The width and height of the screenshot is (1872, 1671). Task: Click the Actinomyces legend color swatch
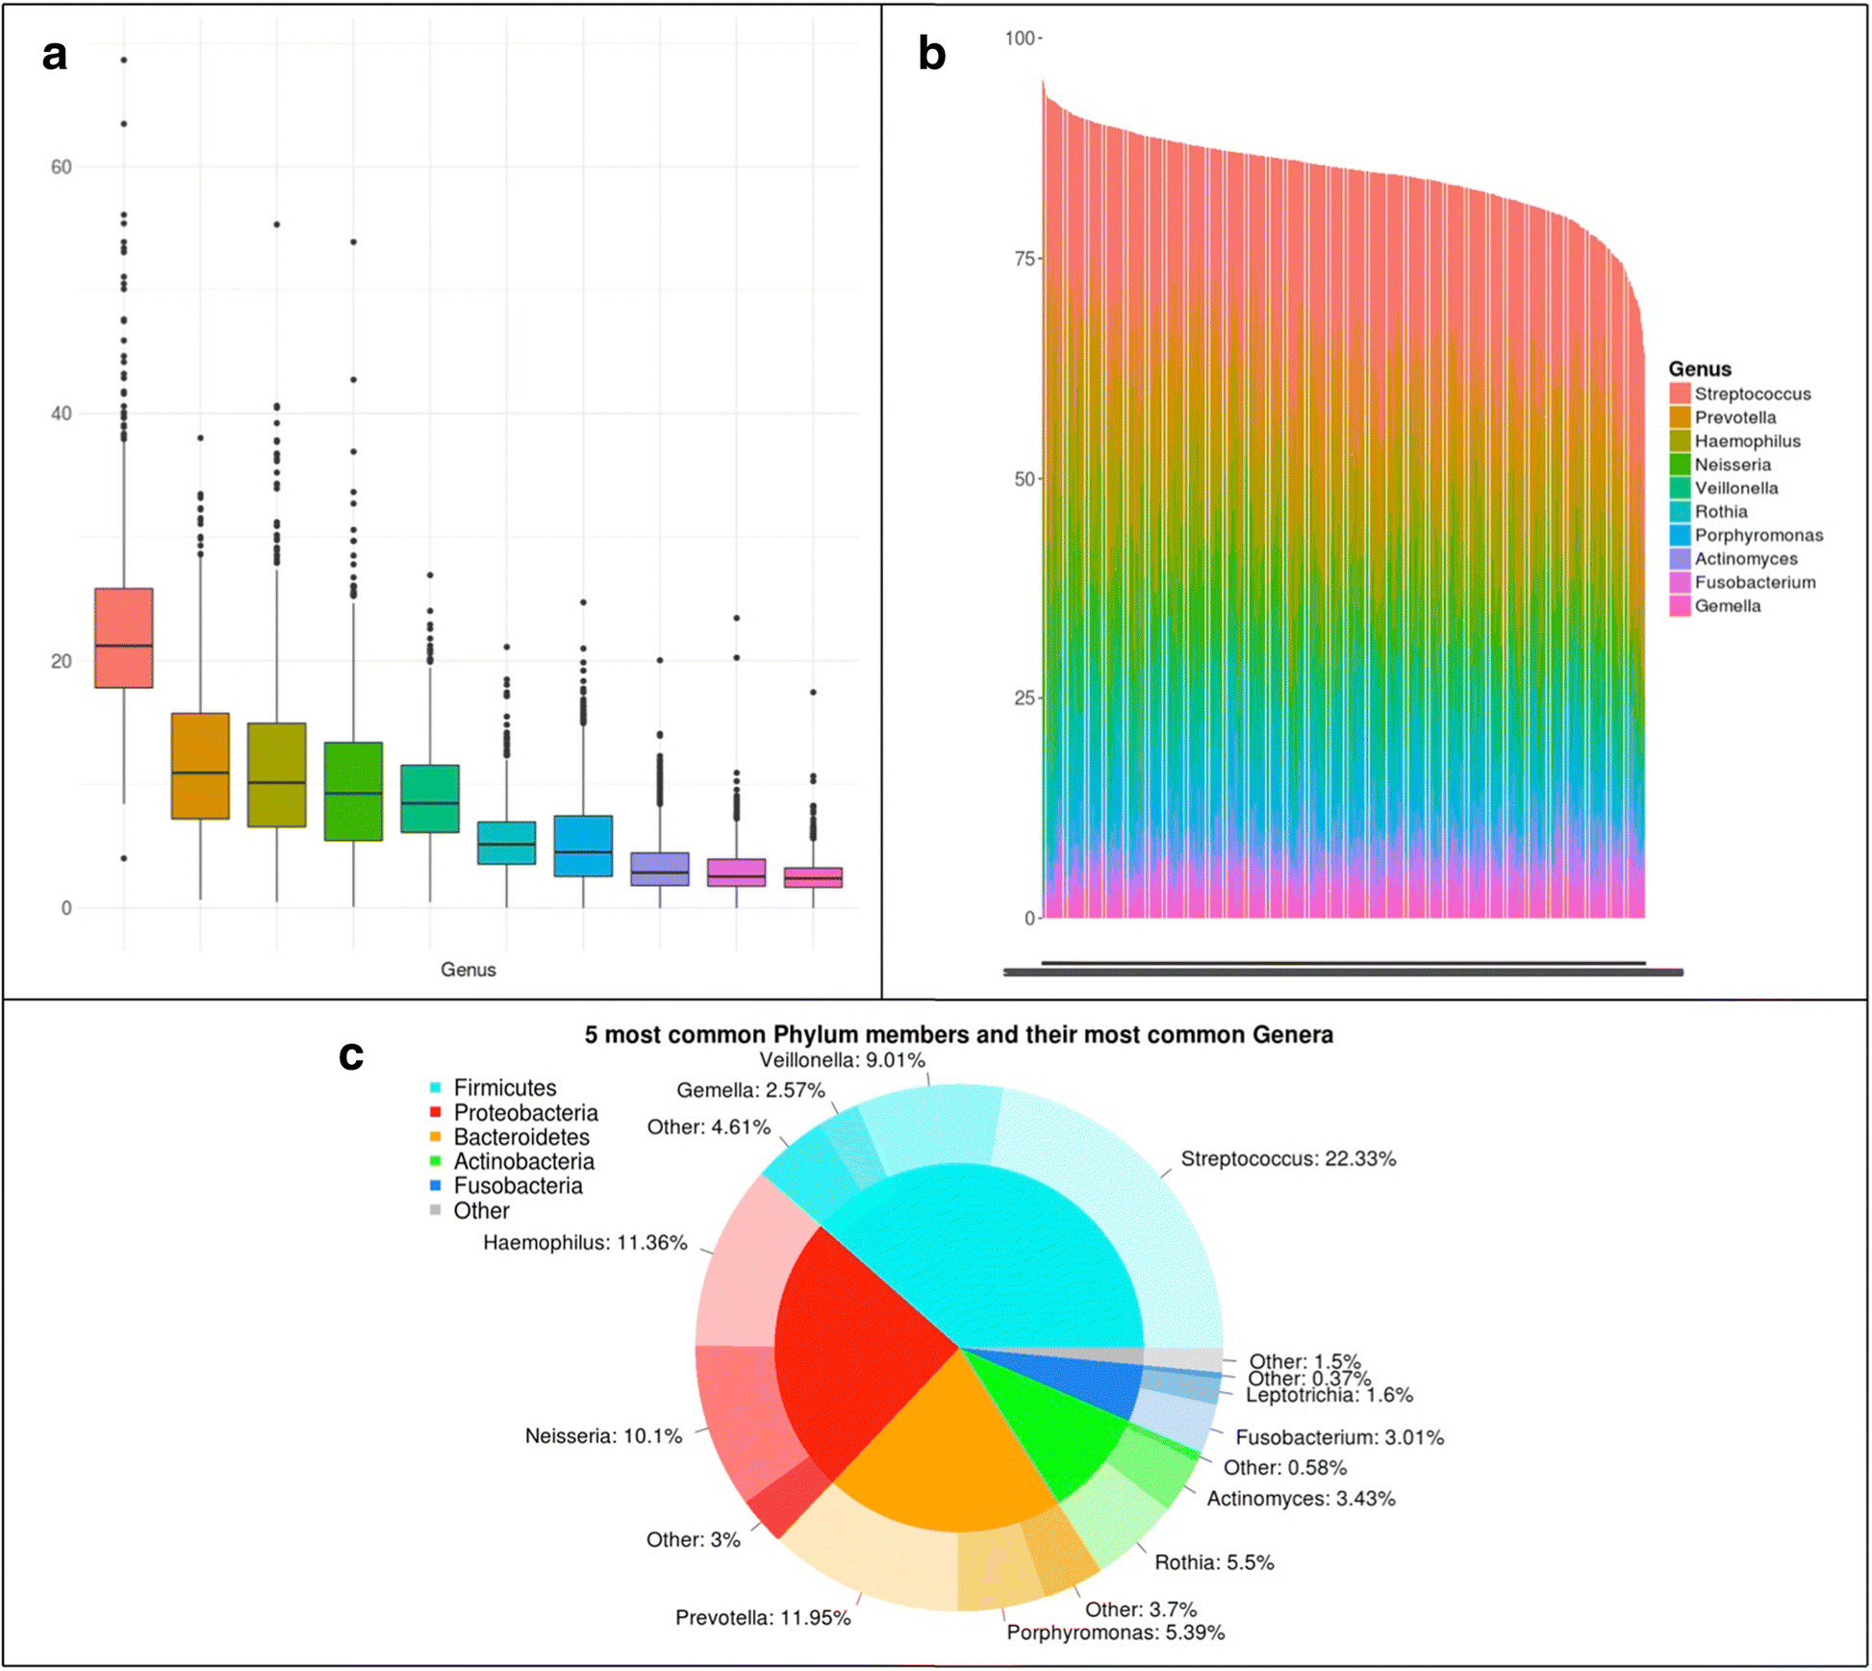1680,559
